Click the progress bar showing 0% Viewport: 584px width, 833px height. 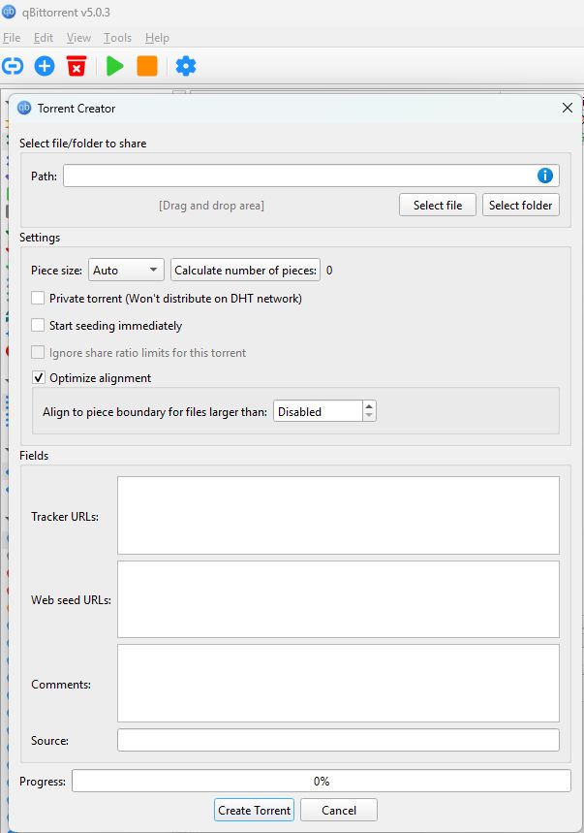tap(321, 781)
